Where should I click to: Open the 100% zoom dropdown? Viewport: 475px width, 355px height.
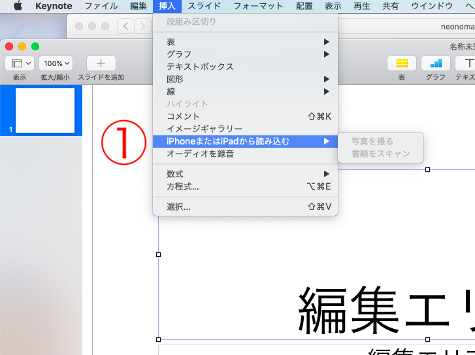(x=56, y=63)
